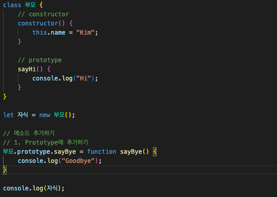This screenshot has height=197, width=277.
Task: Click prototype in 부모.prototype.sayBye
Action: 34,152
